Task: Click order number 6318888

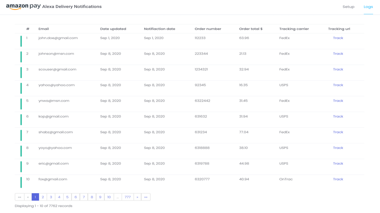Action: point(202,148)
